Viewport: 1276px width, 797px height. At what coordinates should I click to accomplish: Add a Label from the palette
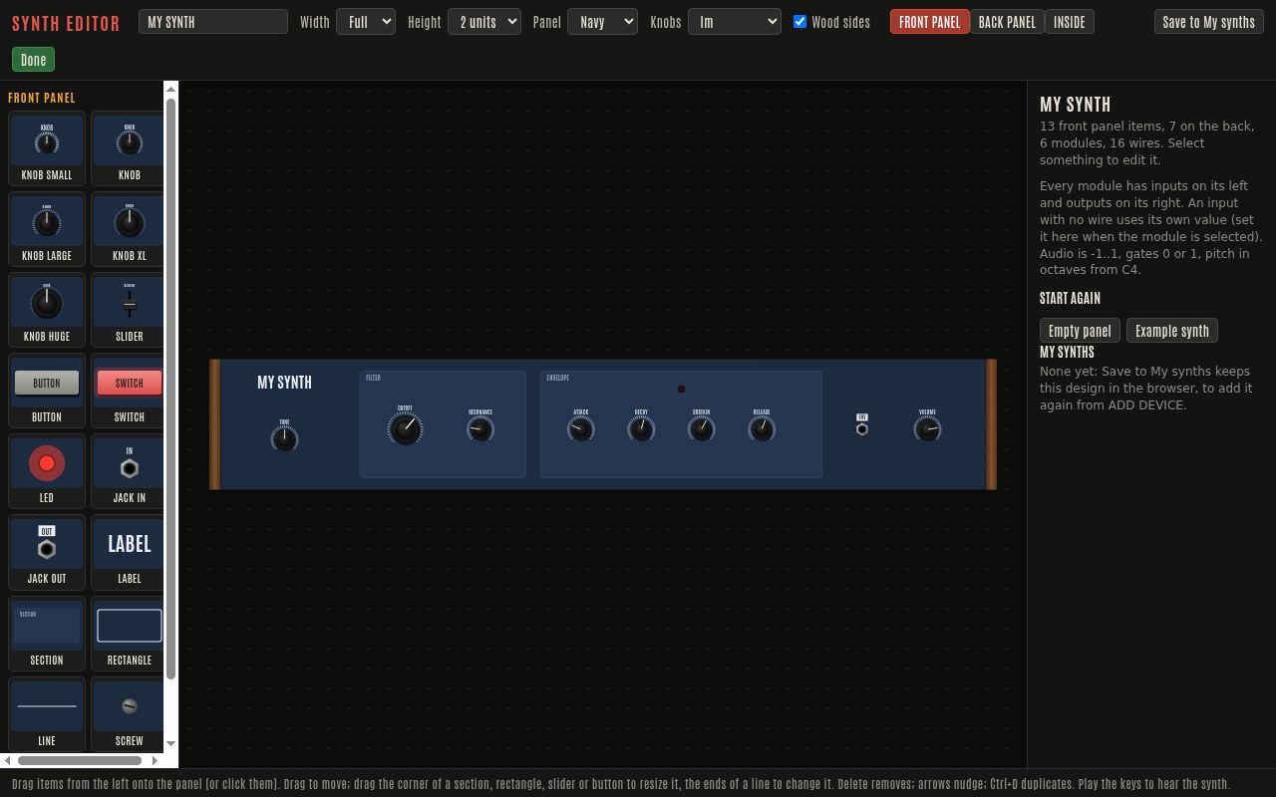pos(129,552)
